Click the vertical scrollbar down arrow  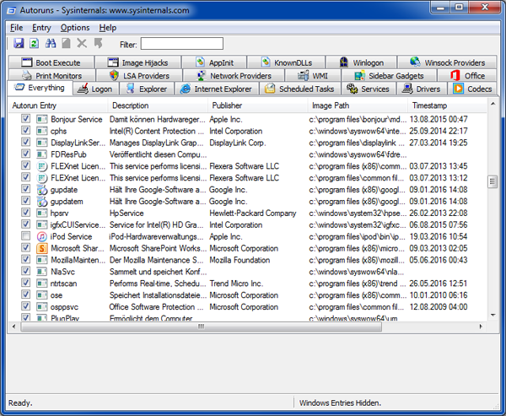(x=493, y=315)
